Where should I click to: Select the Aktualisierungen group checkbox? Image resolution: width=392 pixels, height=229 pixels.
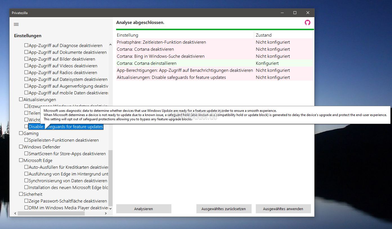click(21, 99)
